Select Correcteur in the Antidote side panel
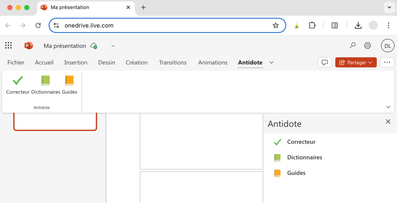The image size is (397, 203). coord(301,142)
